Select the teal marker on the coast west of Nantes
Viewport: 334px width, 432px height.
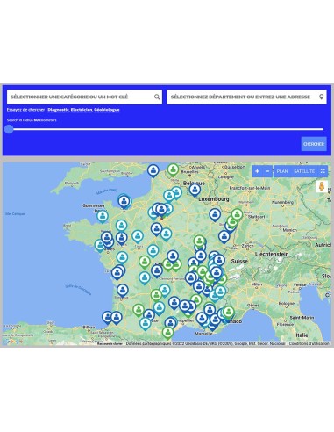[99, 245]
